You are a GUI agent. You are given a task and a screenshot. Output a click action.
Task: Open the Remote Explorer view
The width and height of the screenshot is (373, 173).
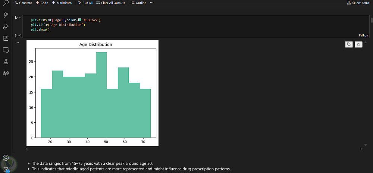click(6, 50)
